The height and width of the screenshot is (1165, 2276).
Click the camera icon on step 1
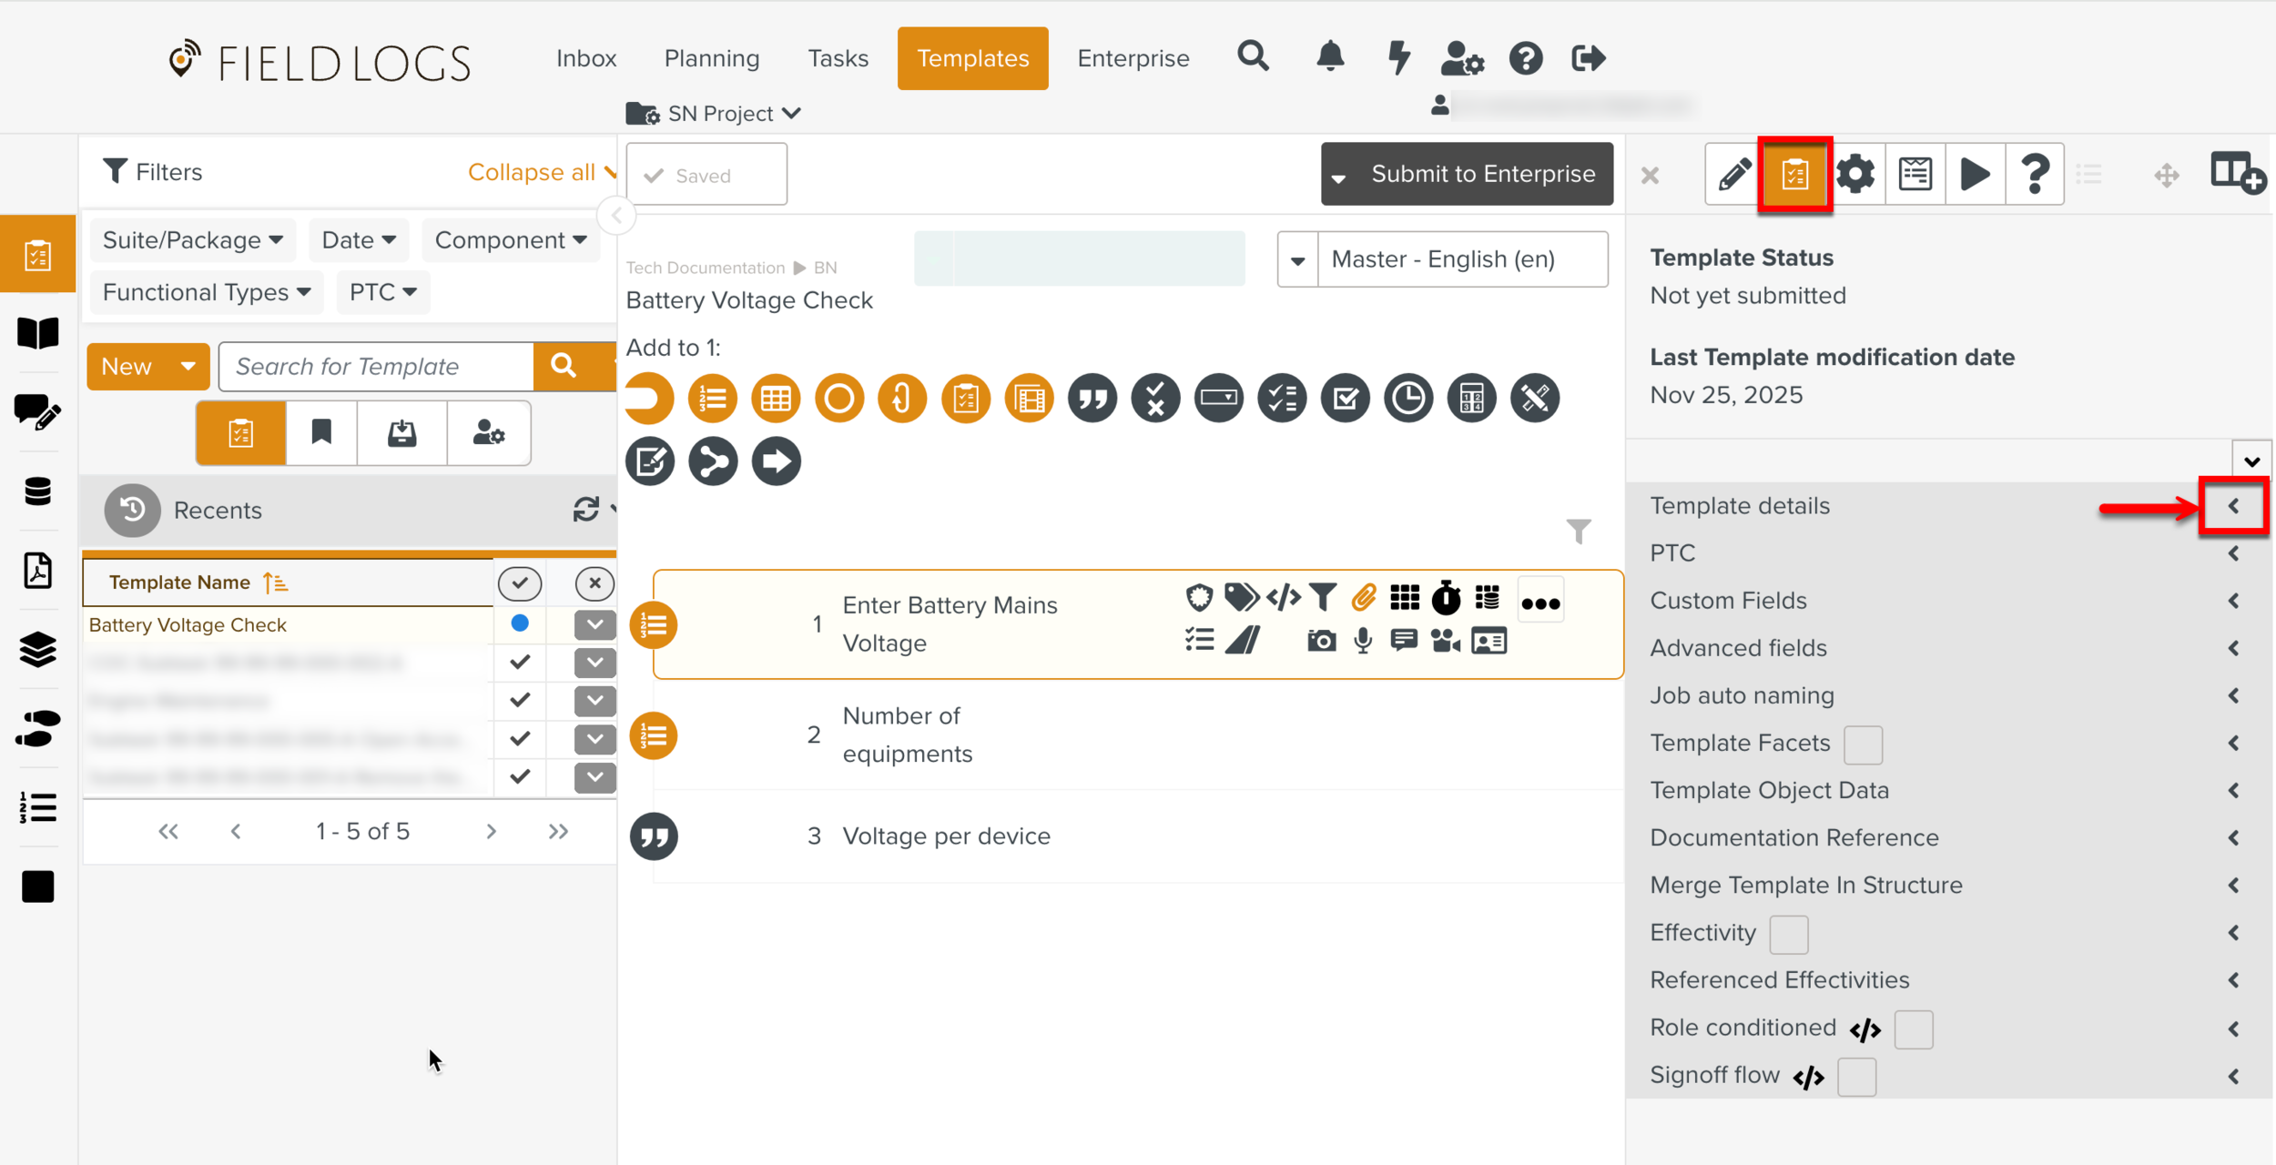click(1321, 642)
